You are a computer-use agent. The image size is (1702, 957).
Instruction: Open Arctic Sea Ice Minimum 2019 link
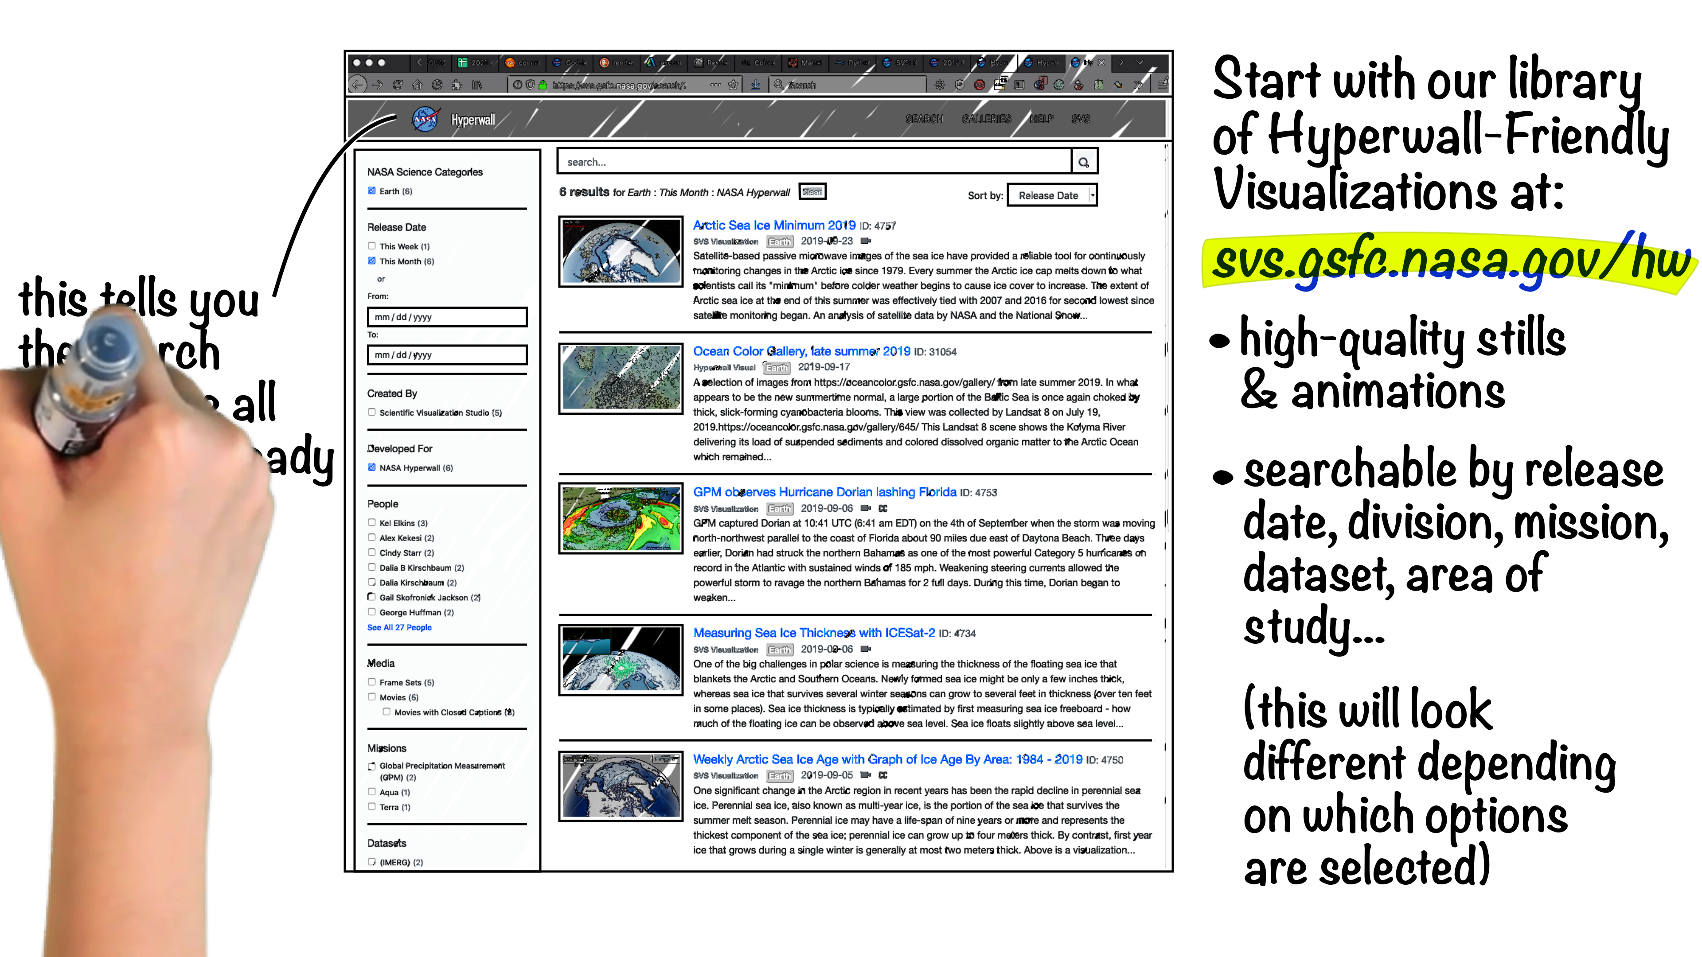tap(774, 226)
